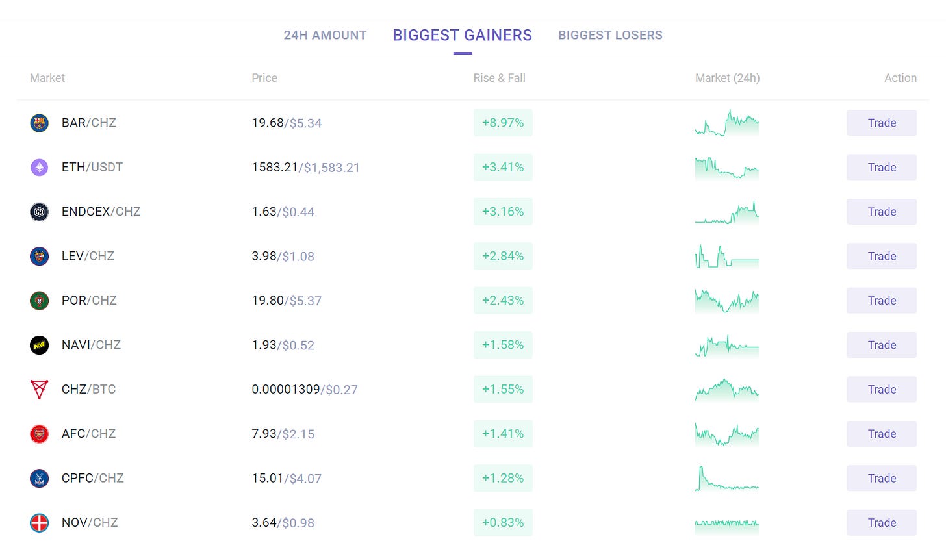The width and height of the screenshot is (946, 554).
Task: Click the Rise & Fall column header
Action: pos(499,78)
